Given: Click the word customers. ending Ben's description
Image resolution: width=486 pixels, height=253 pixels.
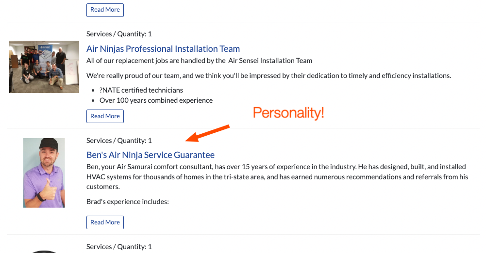Looking at the screenshot, I should [103, 187].
